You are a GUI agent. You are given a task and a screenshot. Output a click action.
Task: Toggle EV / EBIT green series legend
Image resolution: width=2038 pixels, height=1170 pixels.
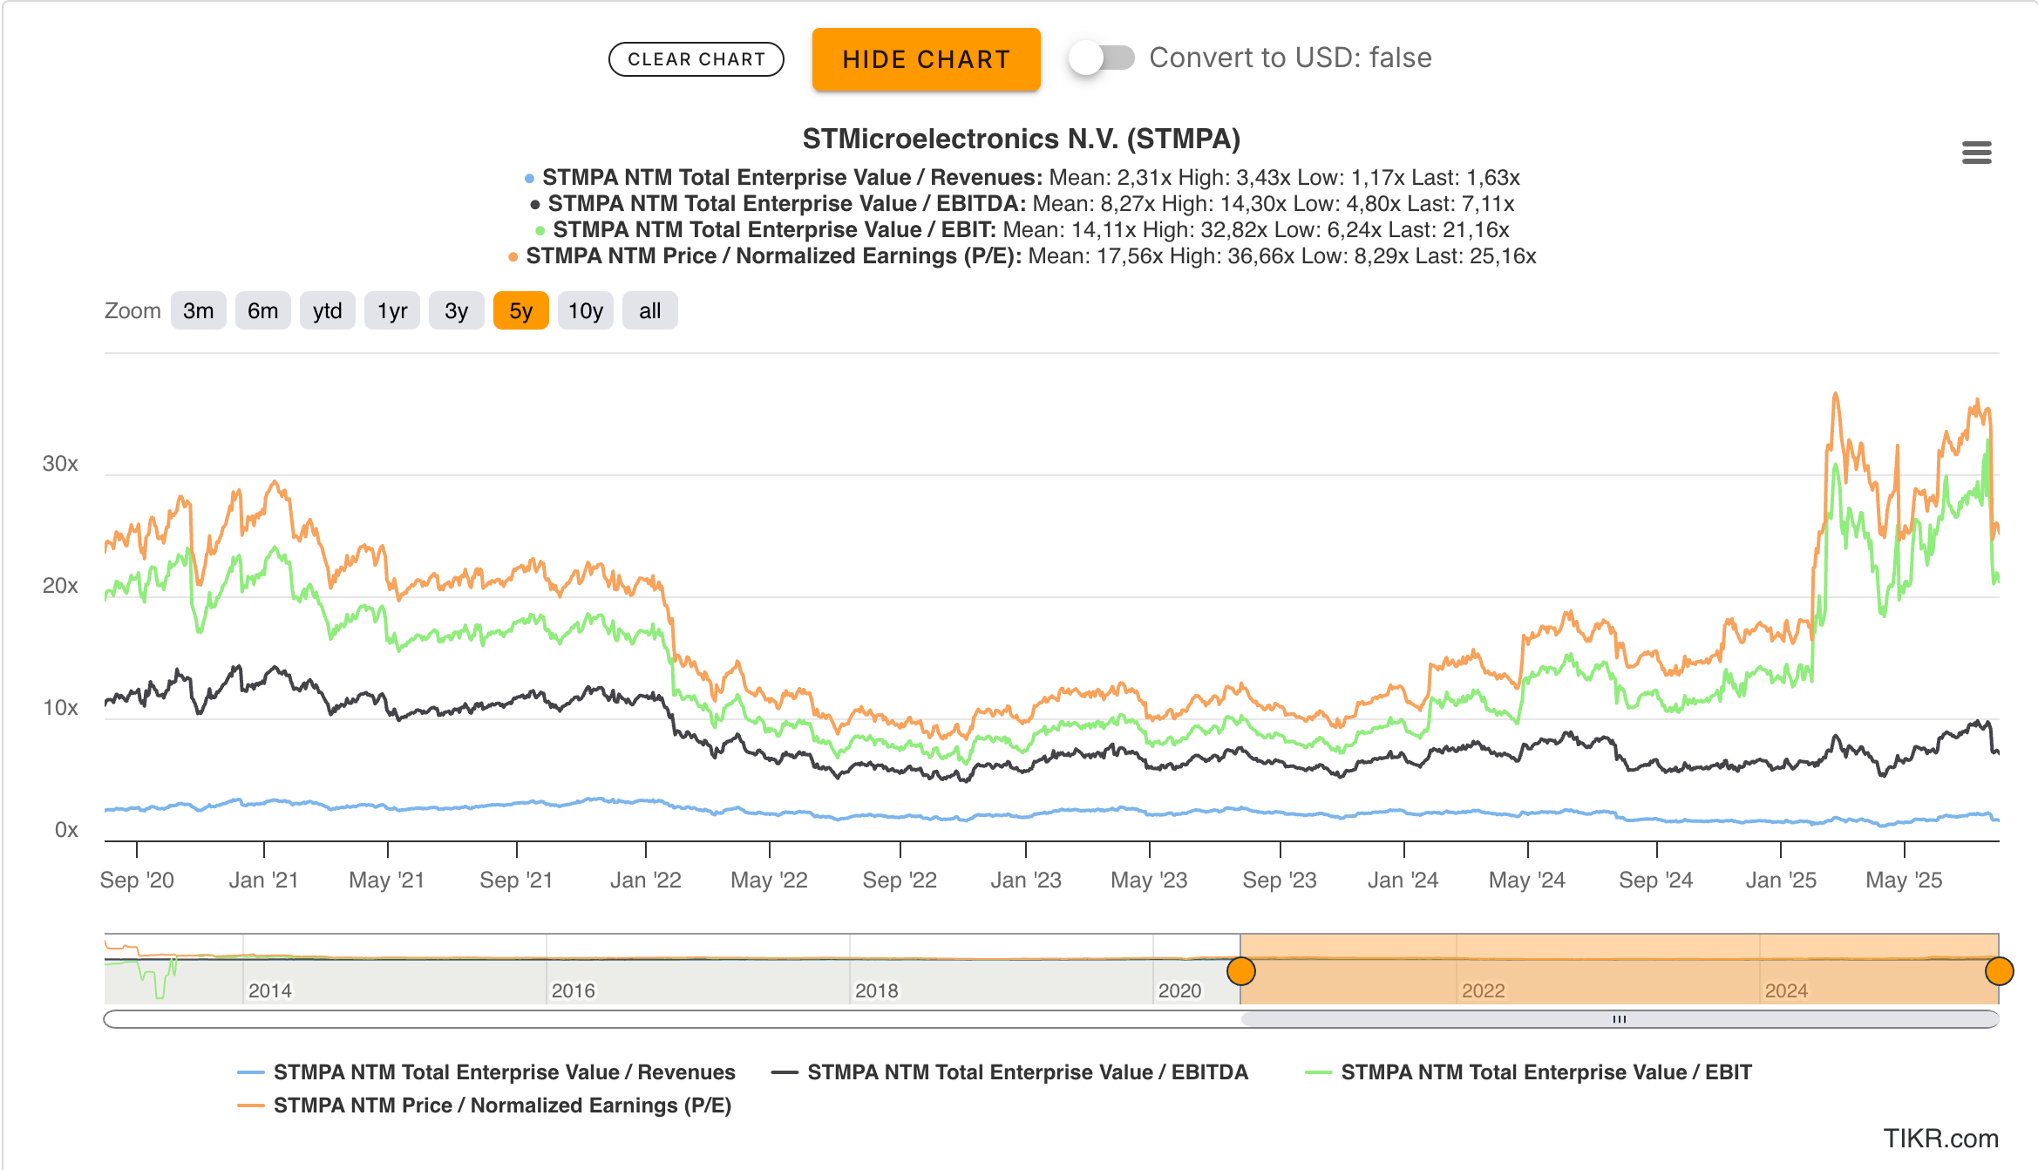coord(1545,1072)
